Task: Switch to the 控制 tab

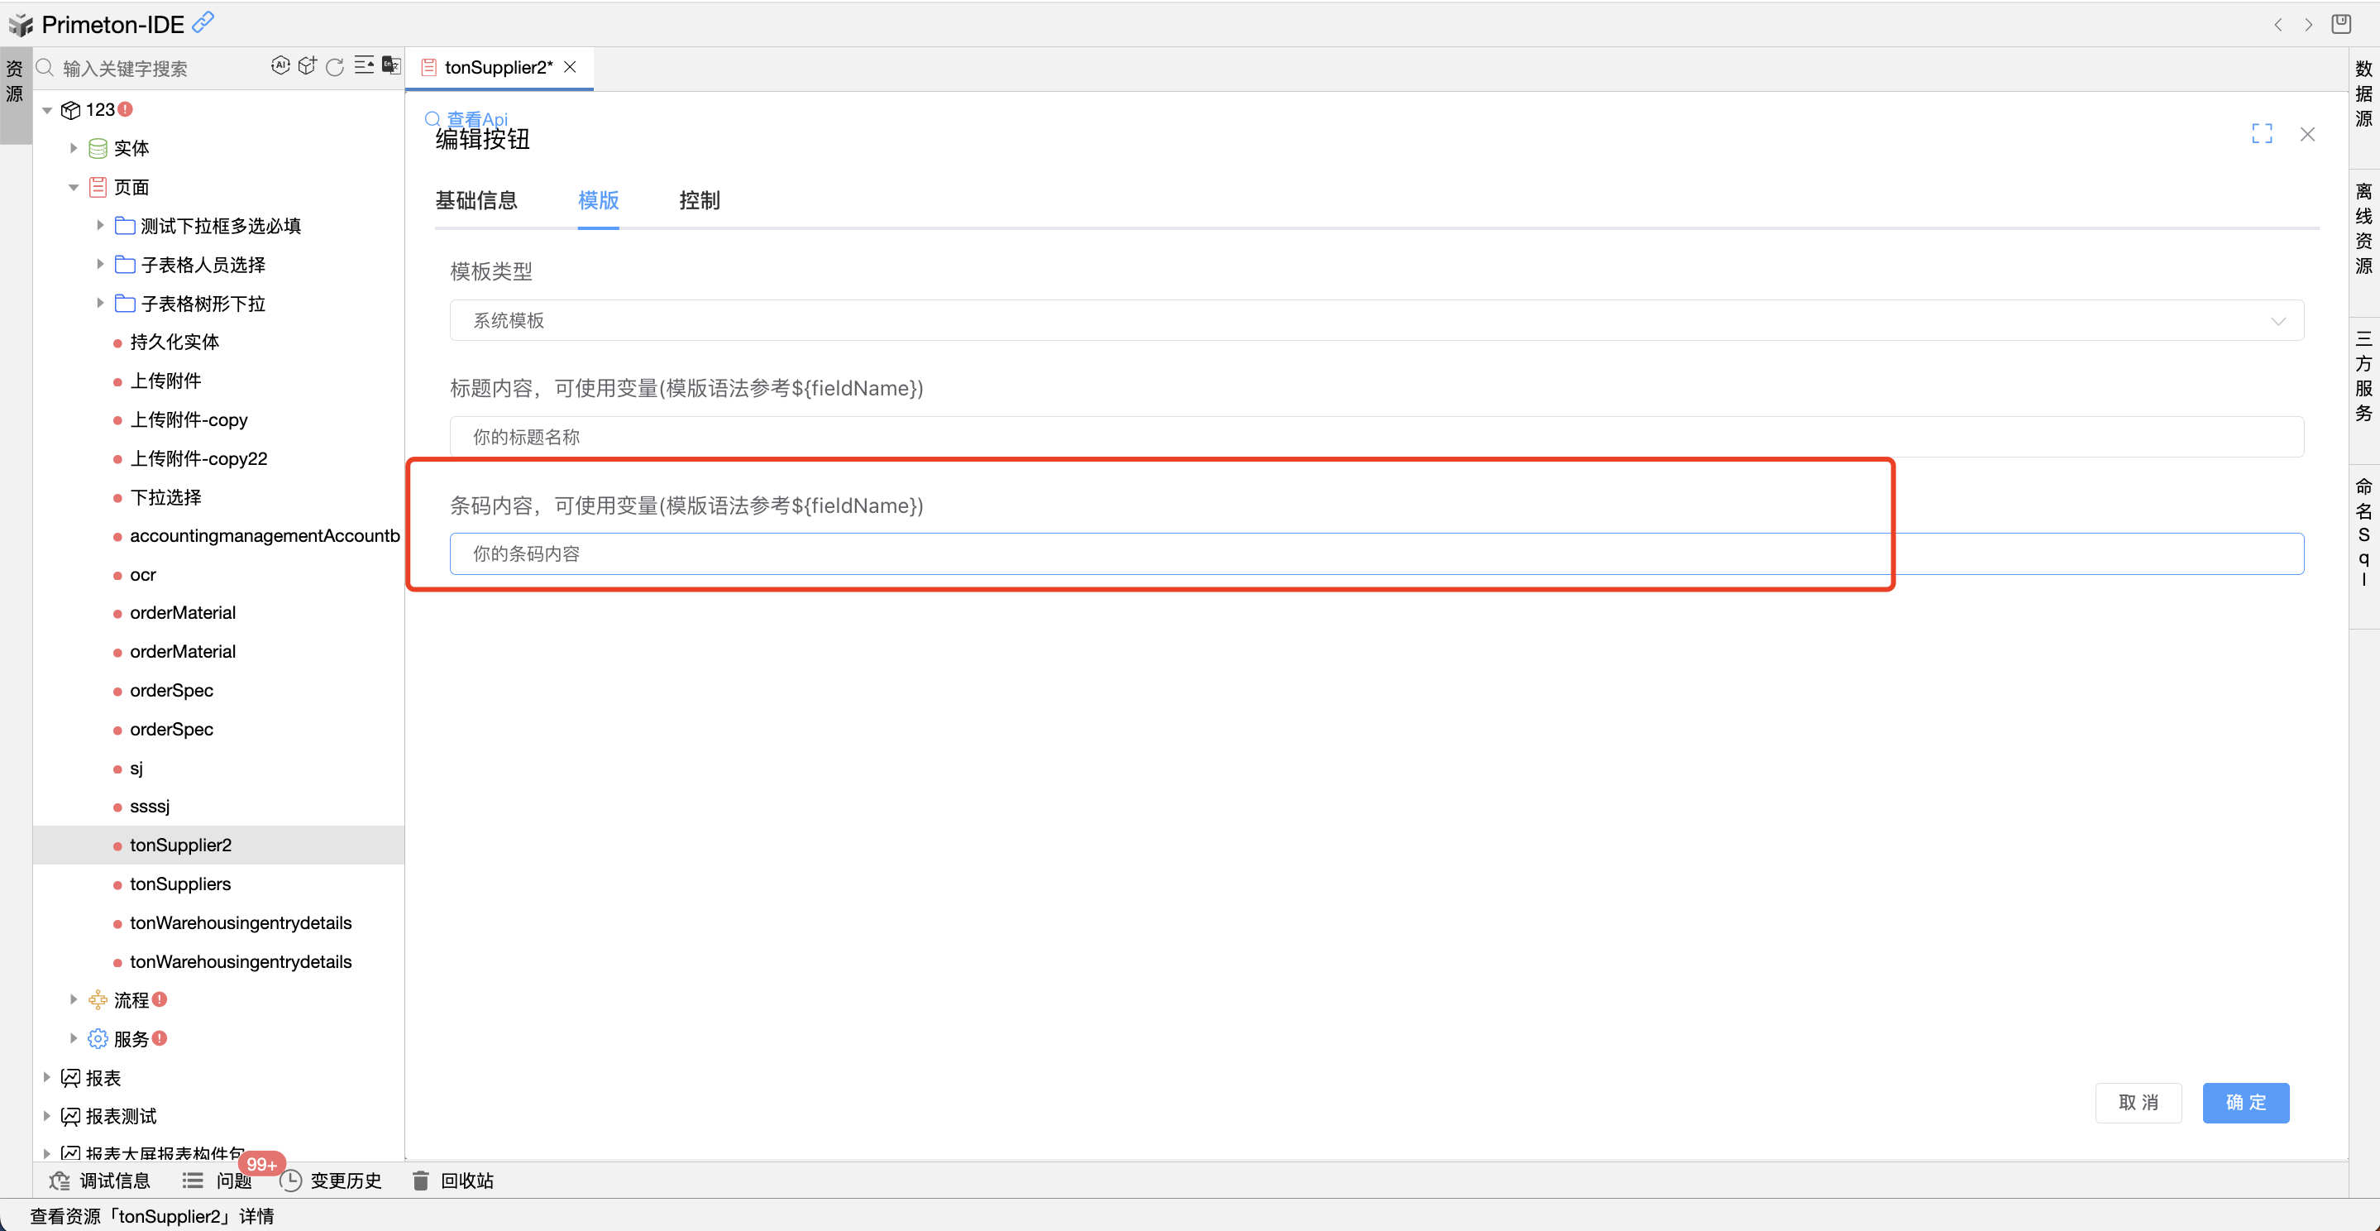Action: (699, 200)
